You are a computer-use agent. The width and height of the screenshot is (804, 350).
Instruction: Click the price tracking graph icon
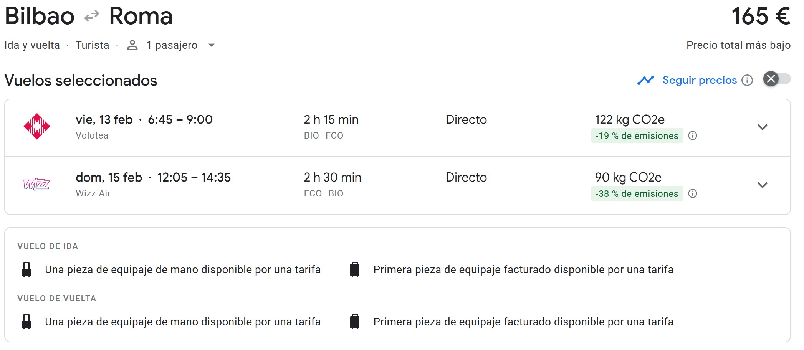click(645, 80)
